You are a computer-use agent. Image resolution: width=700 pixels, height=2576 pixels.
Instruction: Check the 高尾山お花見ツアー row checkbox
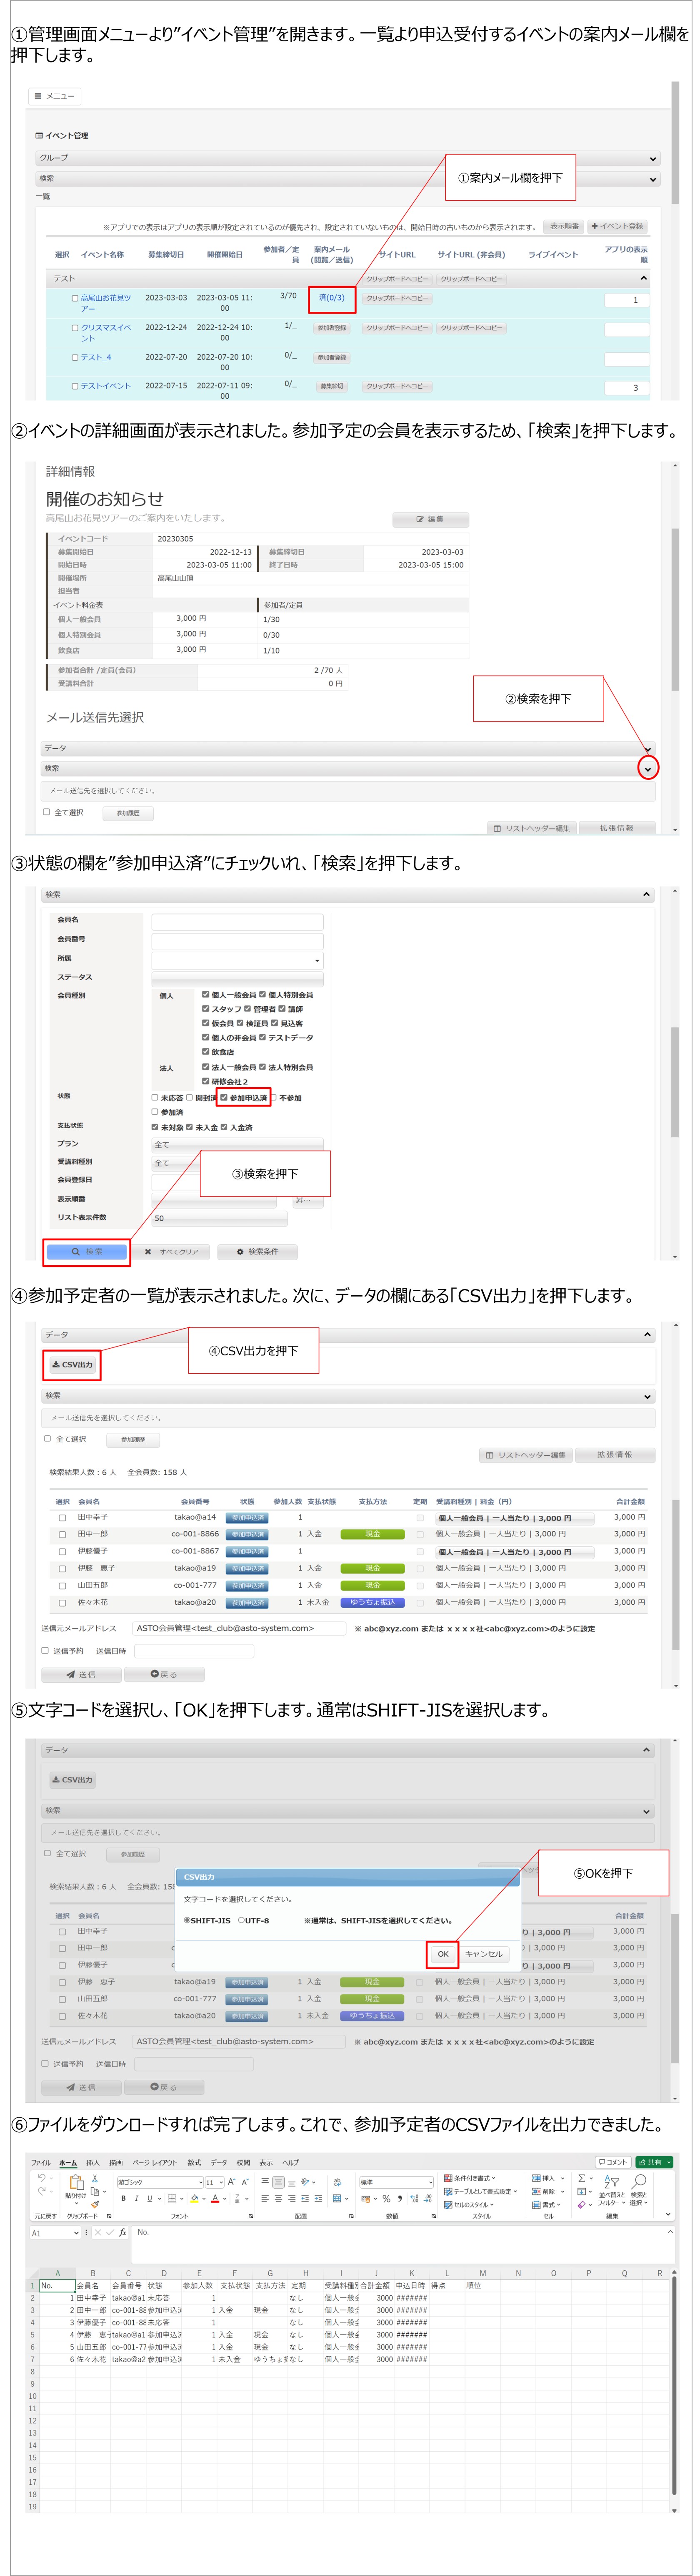point(75,298)
